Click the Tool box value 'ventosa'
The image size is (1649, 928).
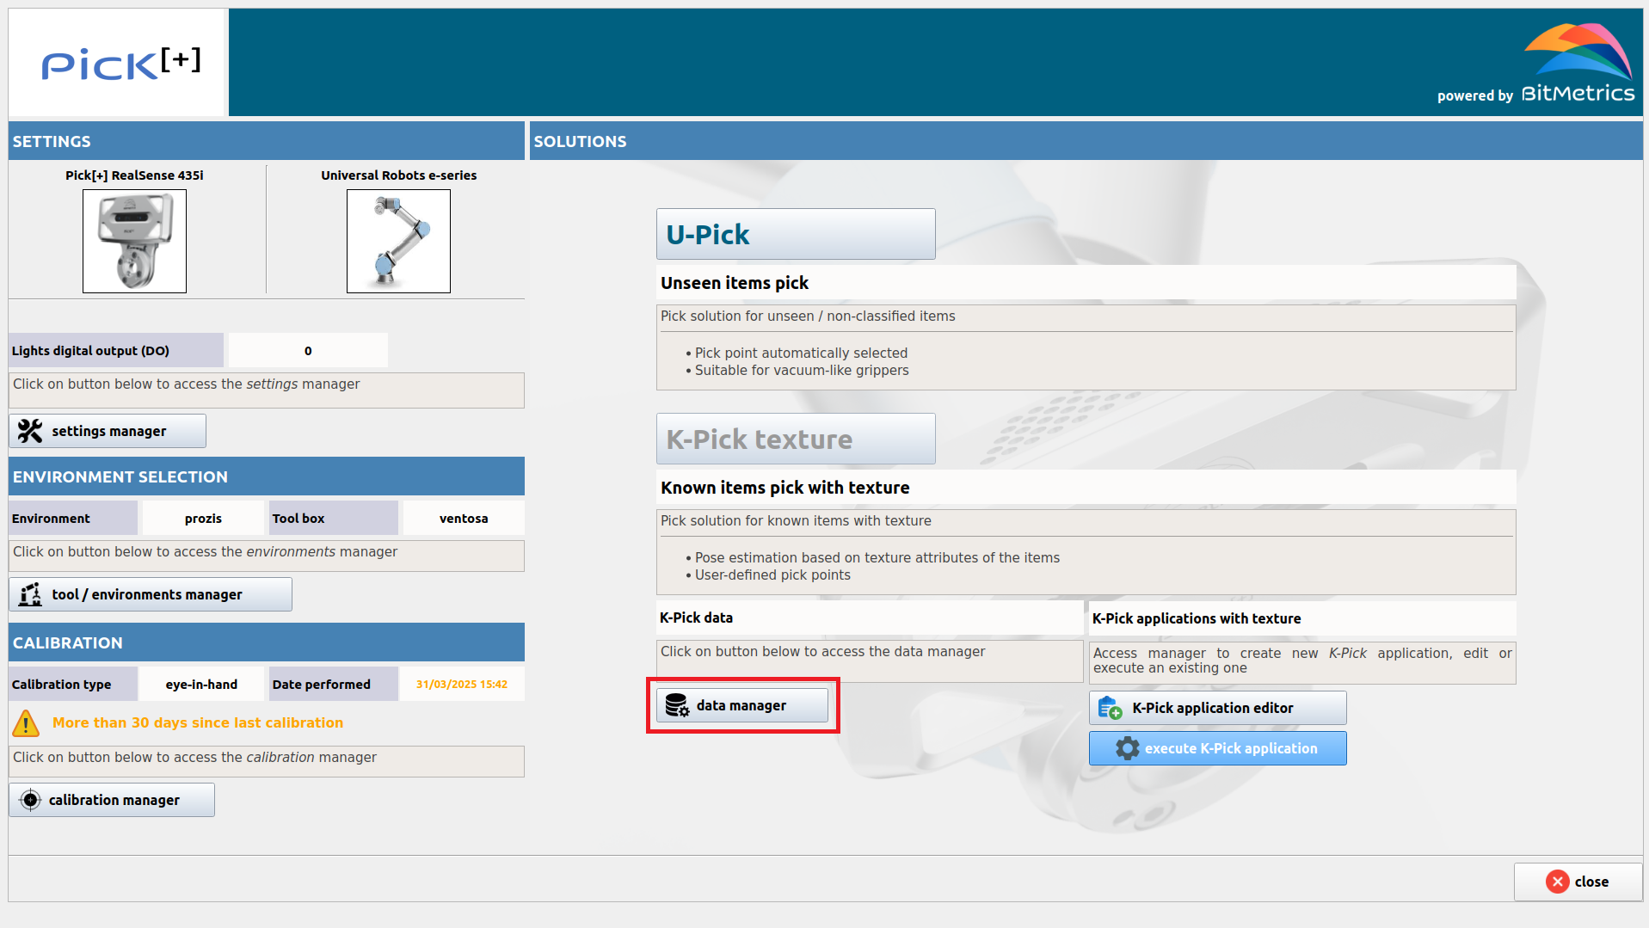coord(464,518)
